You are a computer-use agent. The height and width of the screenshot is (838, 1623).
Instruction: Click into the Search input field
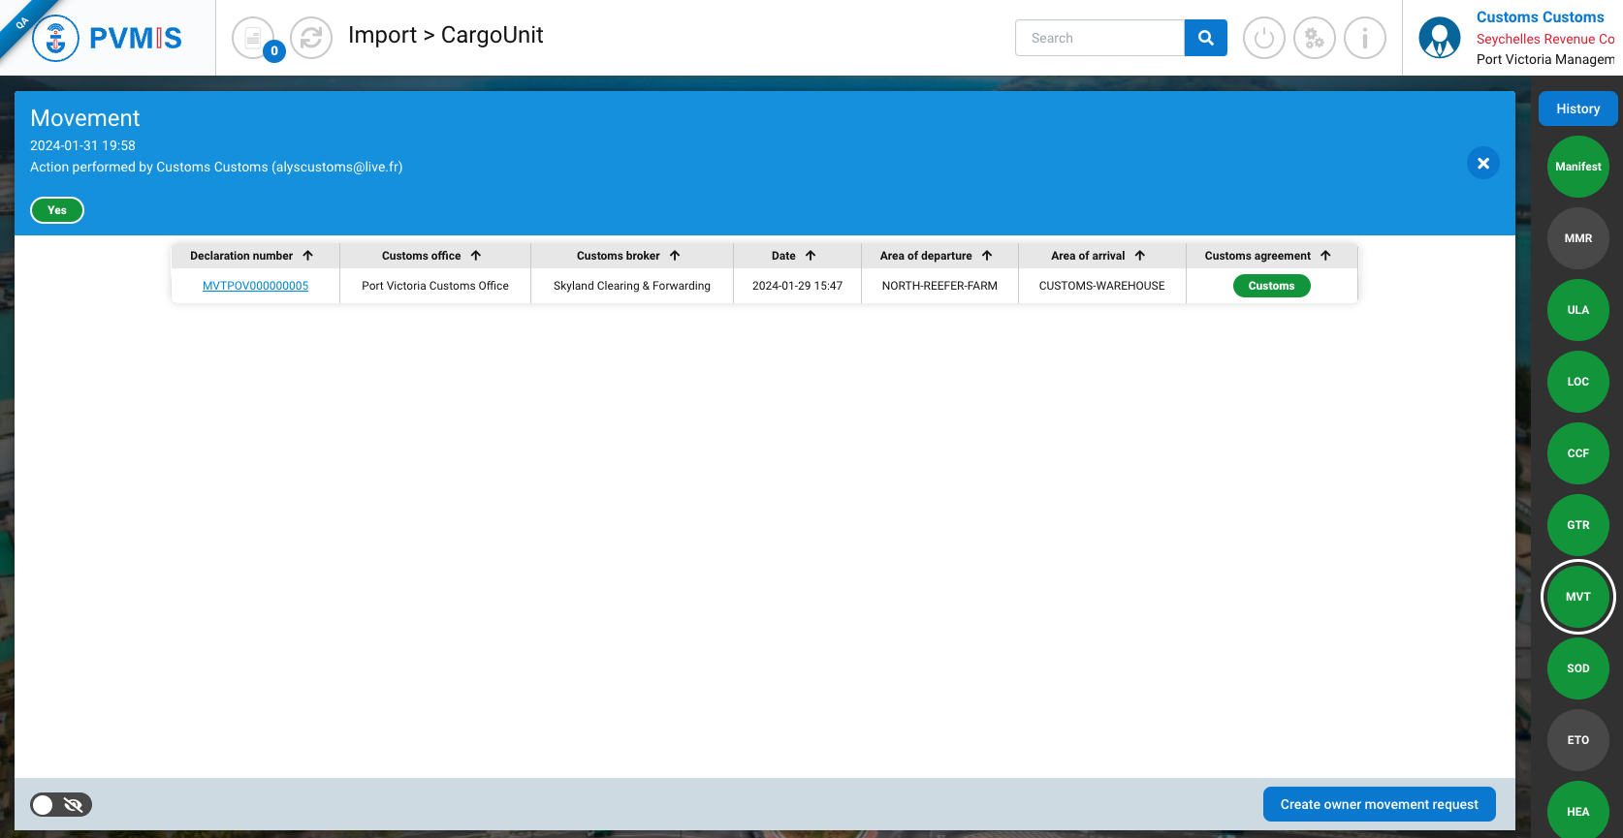pos(1099,38)
